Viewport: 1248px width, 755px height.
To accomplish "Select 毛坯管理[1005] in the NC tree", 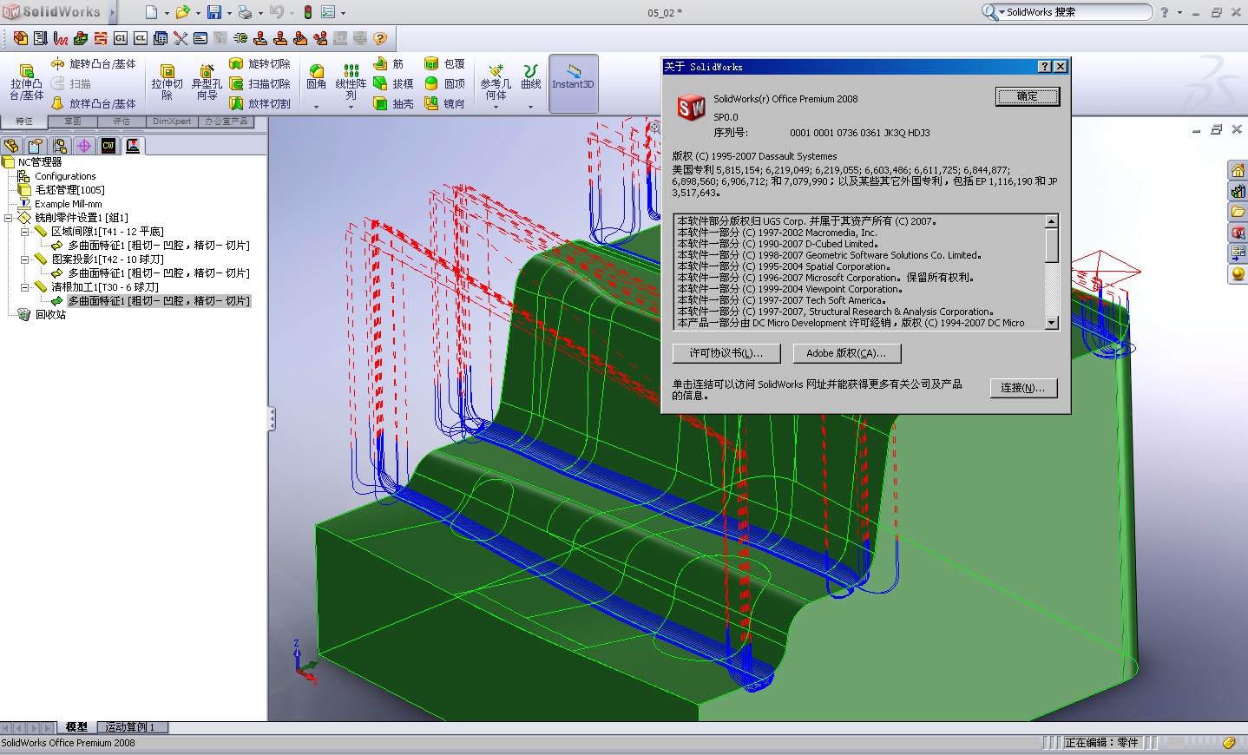I will coord(69,190).
